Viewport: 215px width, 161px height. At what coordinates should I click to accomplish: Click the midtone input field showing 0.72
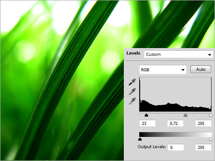(x=175, y=123)
